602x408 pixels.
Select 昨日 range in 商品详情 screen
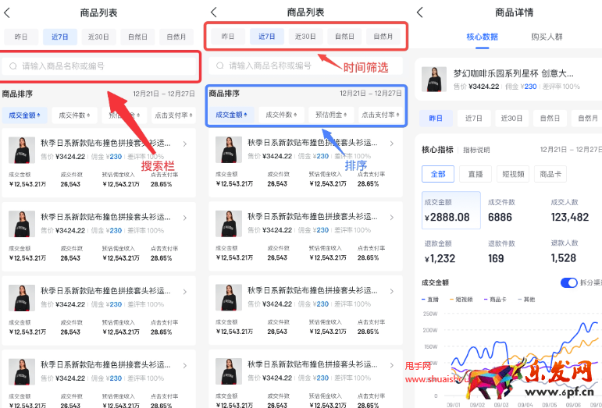pyautogui.click(x=436, y=119)
